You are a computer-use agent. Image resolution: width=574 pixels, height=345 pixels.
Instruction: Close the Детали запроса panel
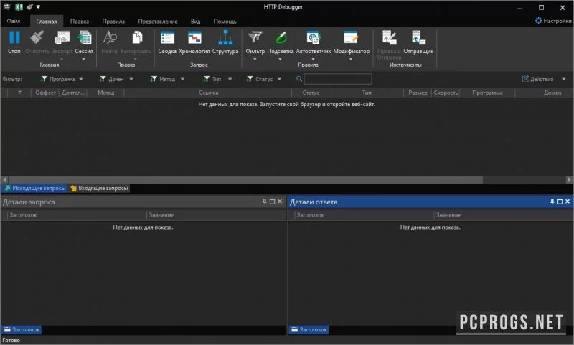click(x=280, y=202)
